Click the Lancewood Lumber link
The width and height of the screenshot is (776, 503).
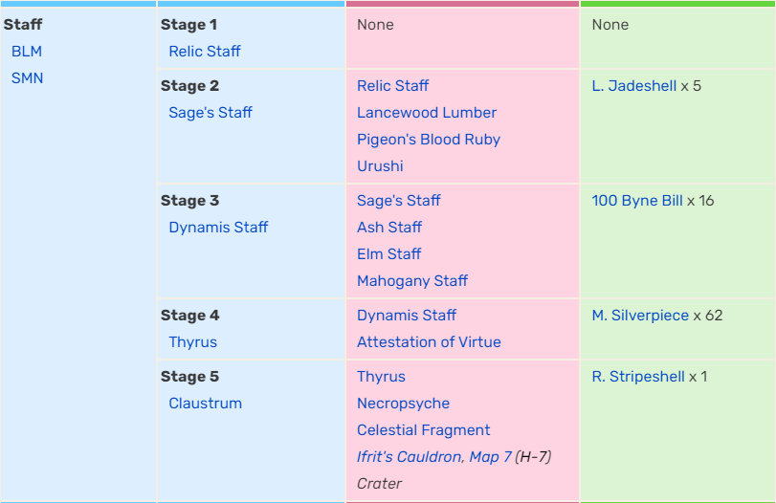pyautogui.click(x=427, y=113)
